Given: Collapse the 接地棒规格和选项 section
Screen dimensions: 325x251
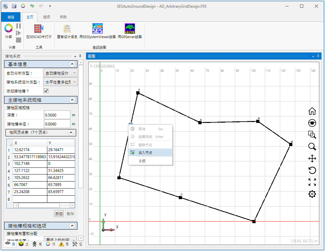Looking at the screenshot, I should pos(72,226).
